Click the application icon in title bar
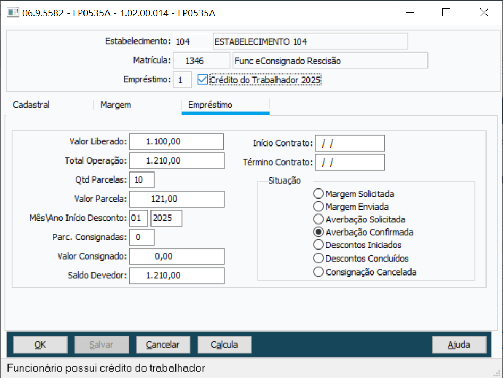The height and width of the screenshot is (378, 503). [13, 13]
